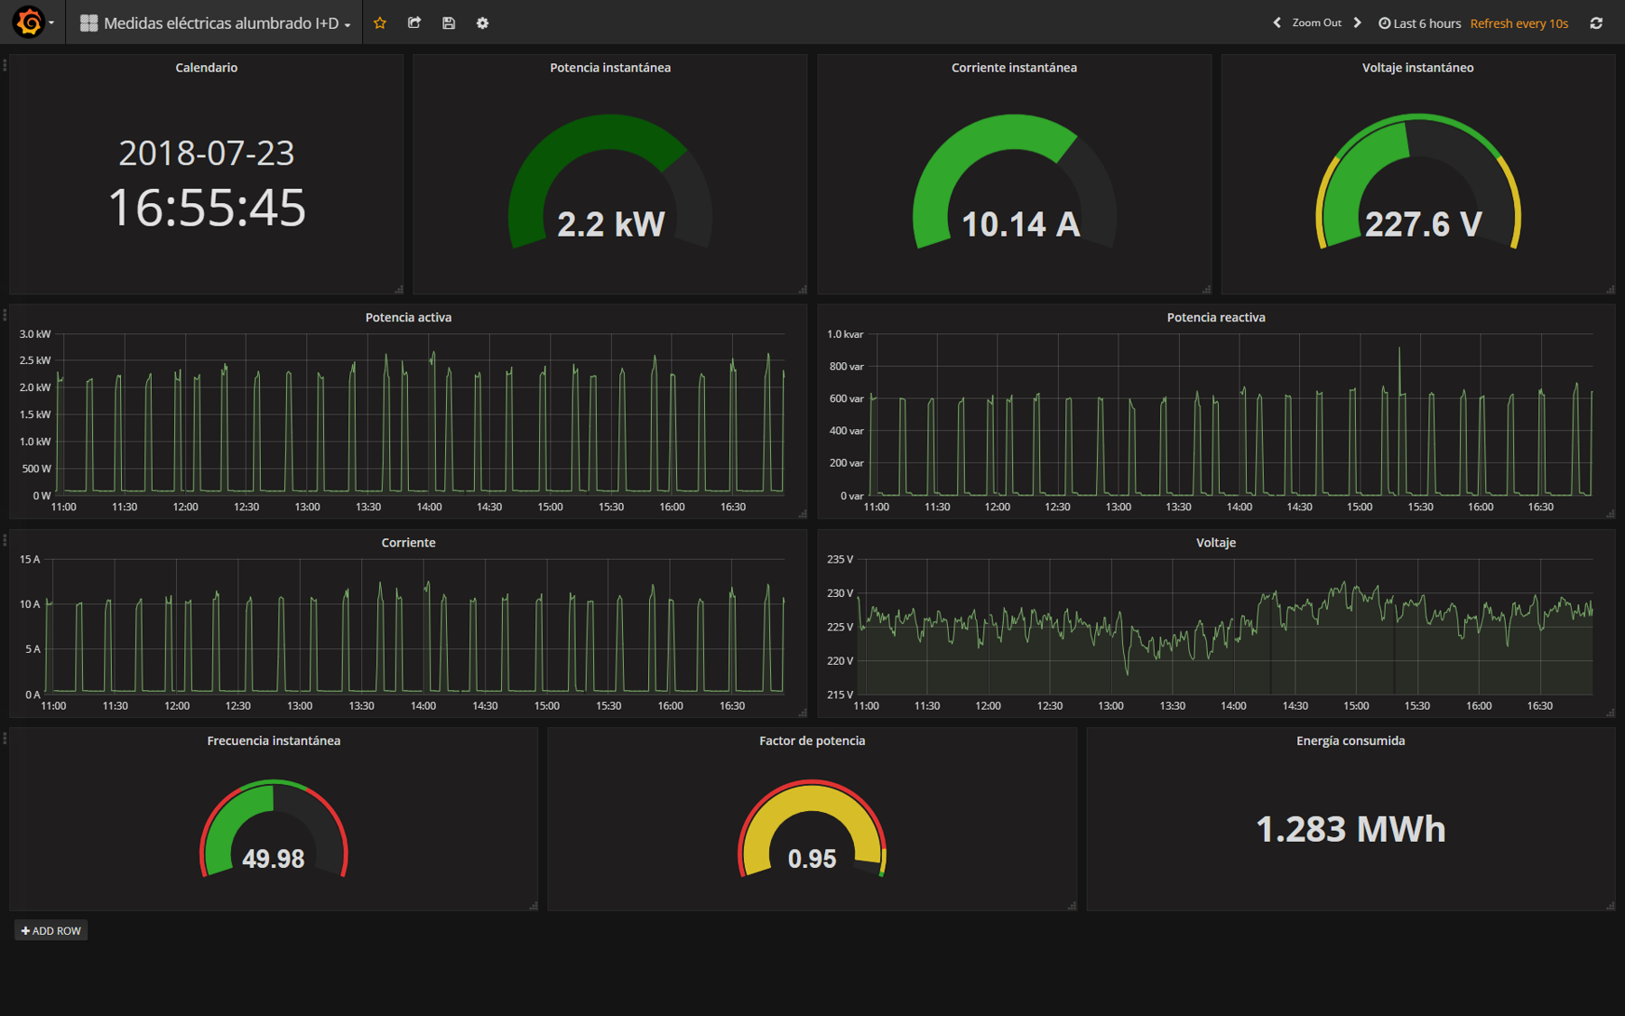Open the Calendario panel title menu
Viewport: 1625px width, 1016px height.
tap(207, 68)
